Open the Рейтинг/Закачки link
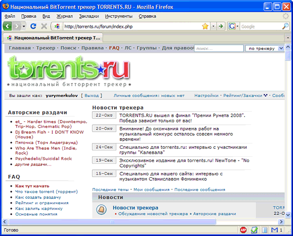 click(x=243, y=95)
